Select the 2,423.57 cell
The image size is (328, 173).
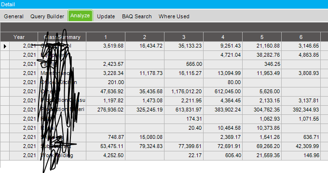coord(106,64)
